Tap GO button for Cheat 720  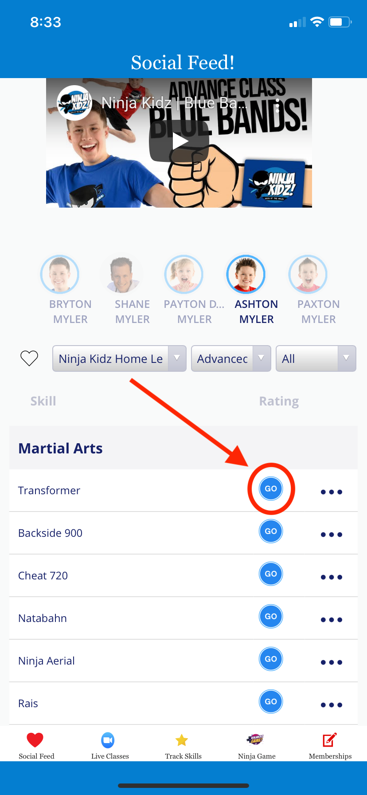tap(271, 574)
